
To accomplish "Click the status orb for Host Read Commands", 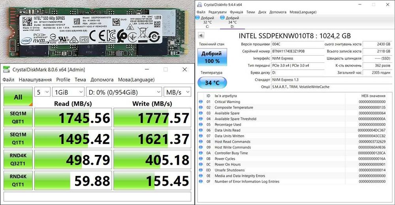I will pos(201,142).
